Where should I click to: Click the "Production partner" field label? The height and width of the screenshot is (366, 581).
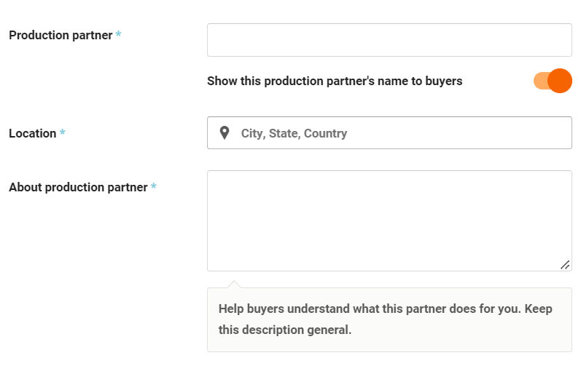pyautogui.click(x=61, y=35)
